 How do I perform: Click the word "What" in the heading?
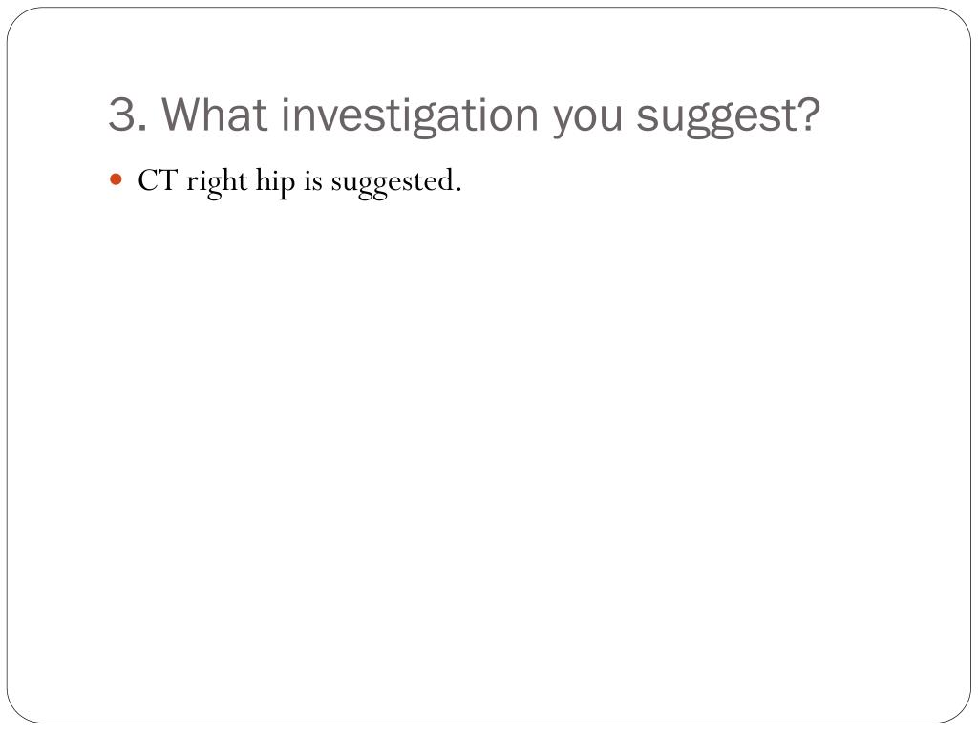pos(215,115)
